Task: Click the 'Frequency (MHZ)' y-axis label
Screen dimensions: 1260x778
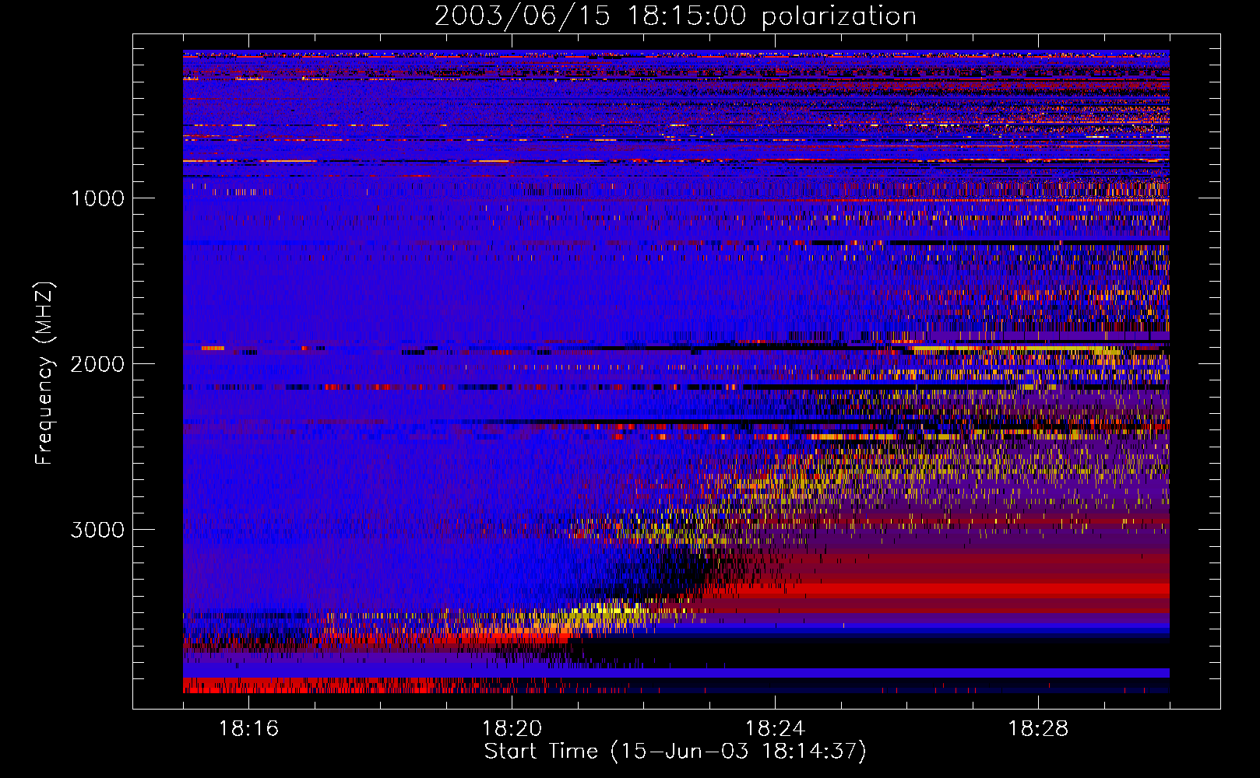Action: click(x=44, y=373)
